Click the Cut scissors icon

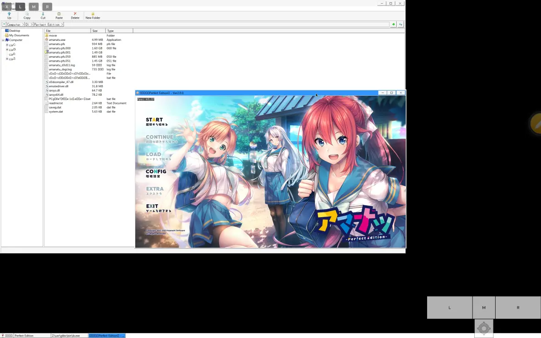click(43, 14)
